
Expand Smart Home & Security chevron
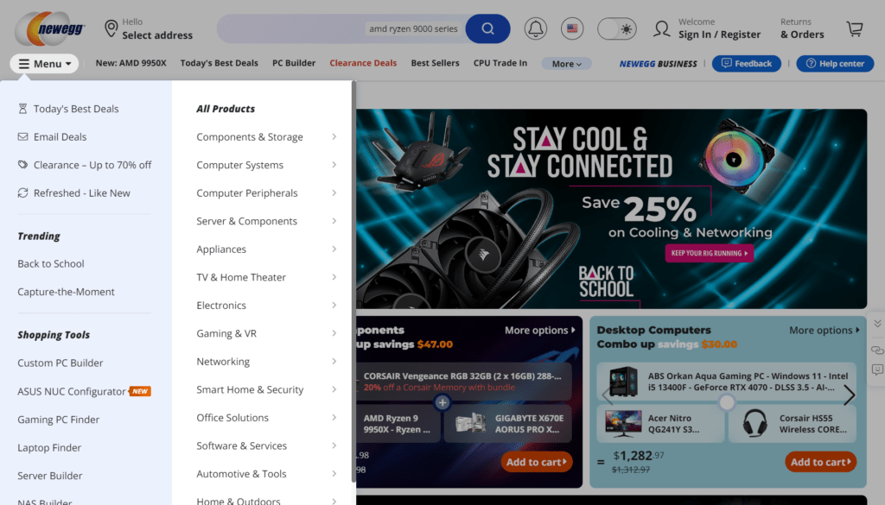pyautogui.click(x=334, y=389)
